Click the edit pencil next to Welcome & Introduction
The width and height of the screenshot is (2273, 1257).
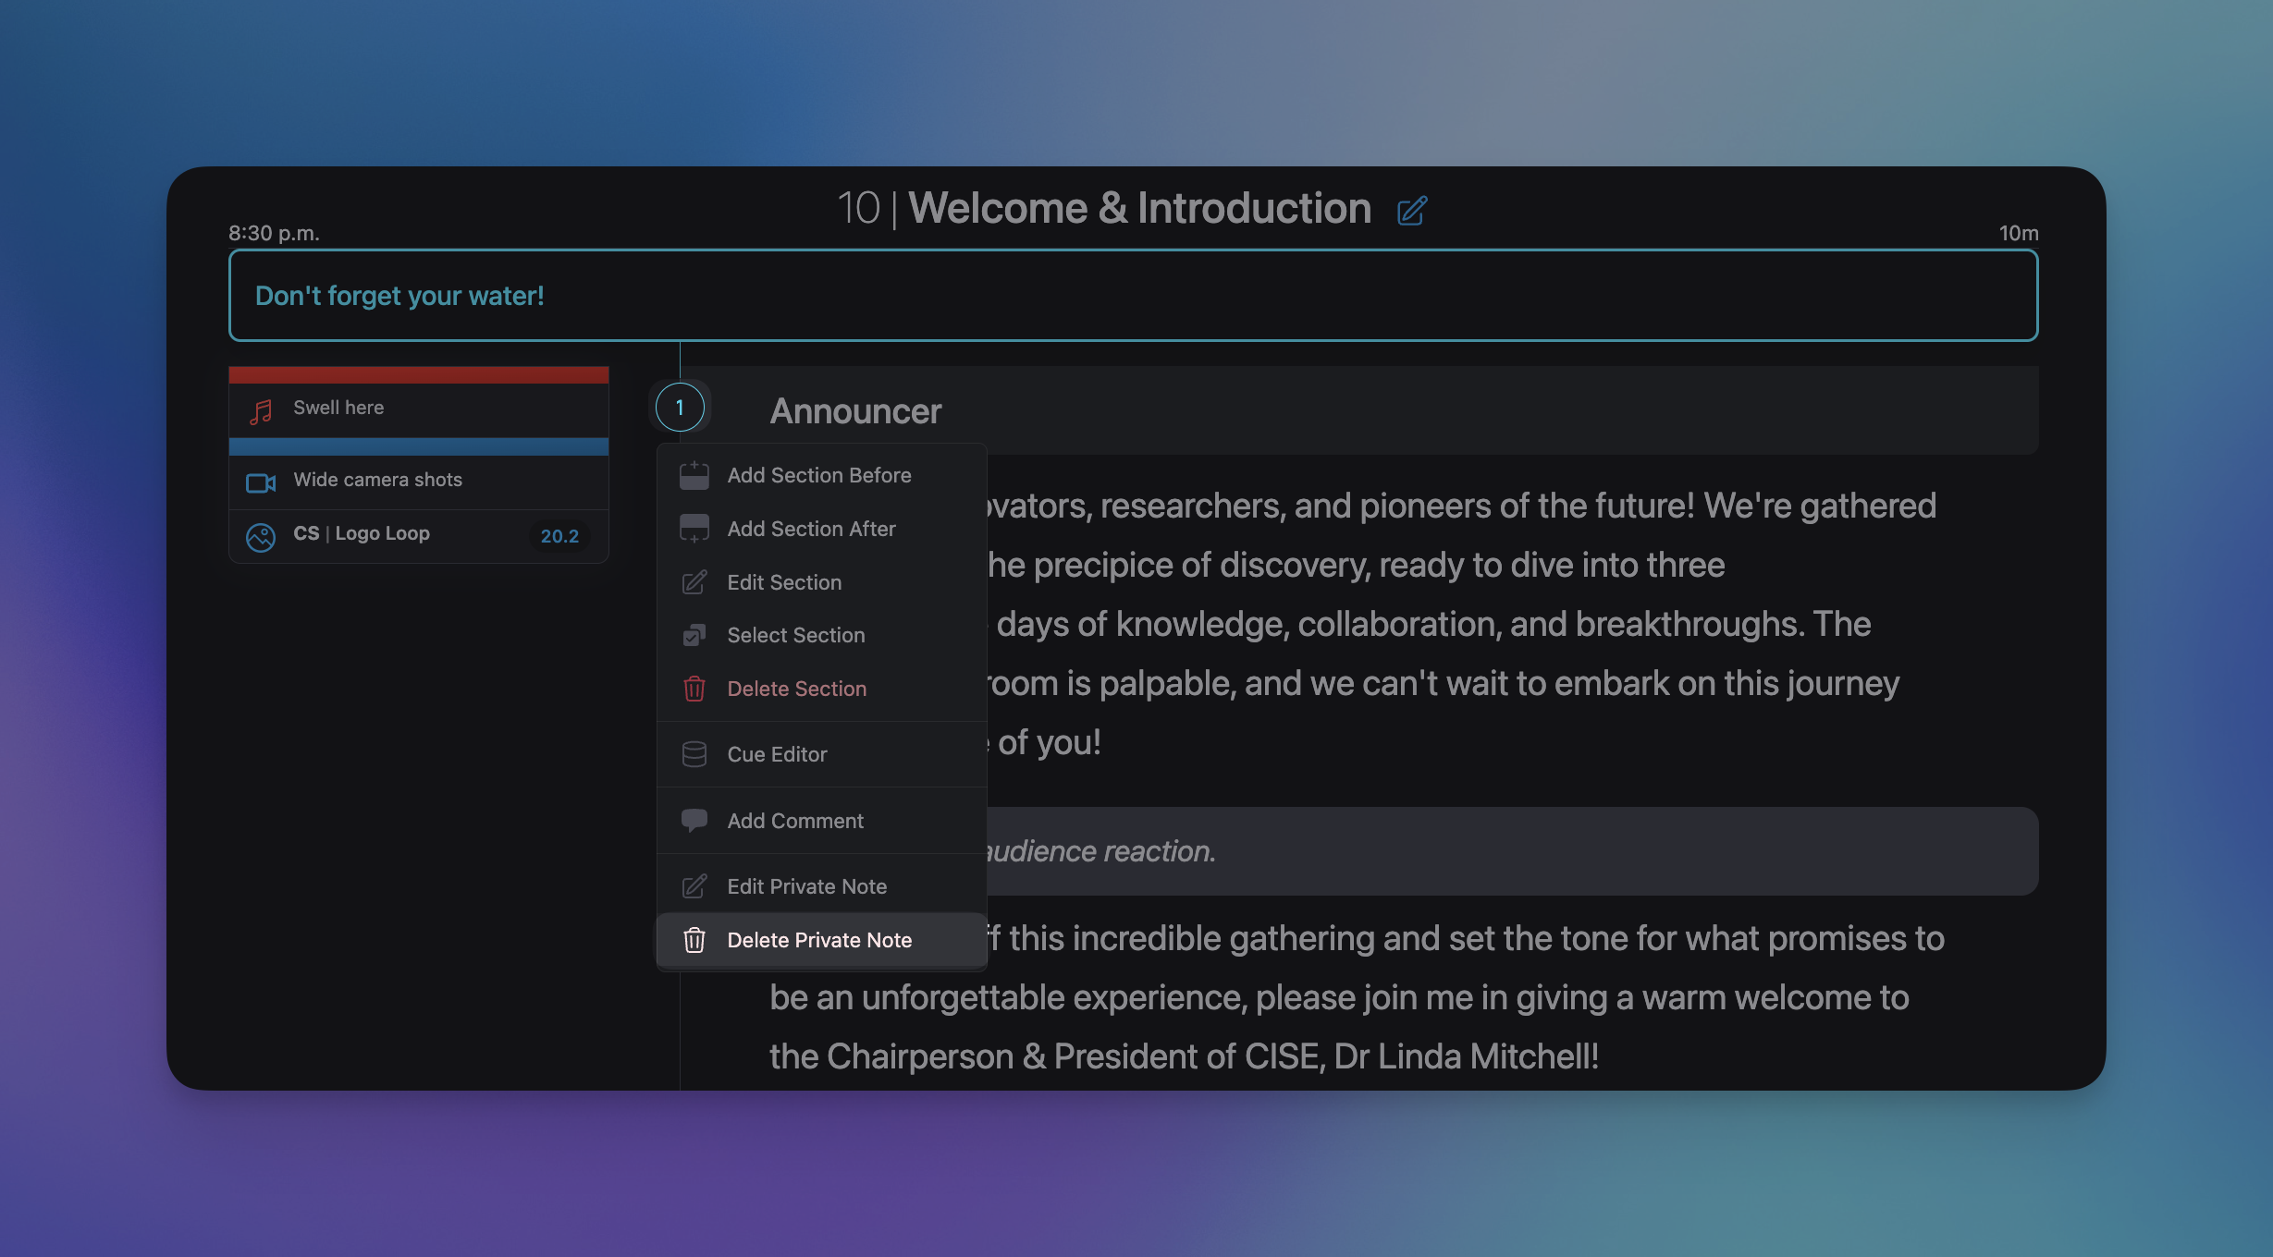click(x=1411, y=211)
